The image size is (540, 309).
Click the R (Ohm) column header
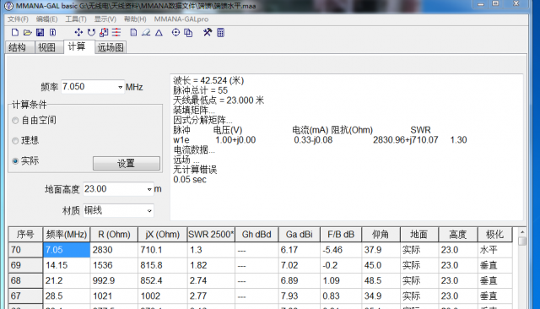[x=114, y=235]
